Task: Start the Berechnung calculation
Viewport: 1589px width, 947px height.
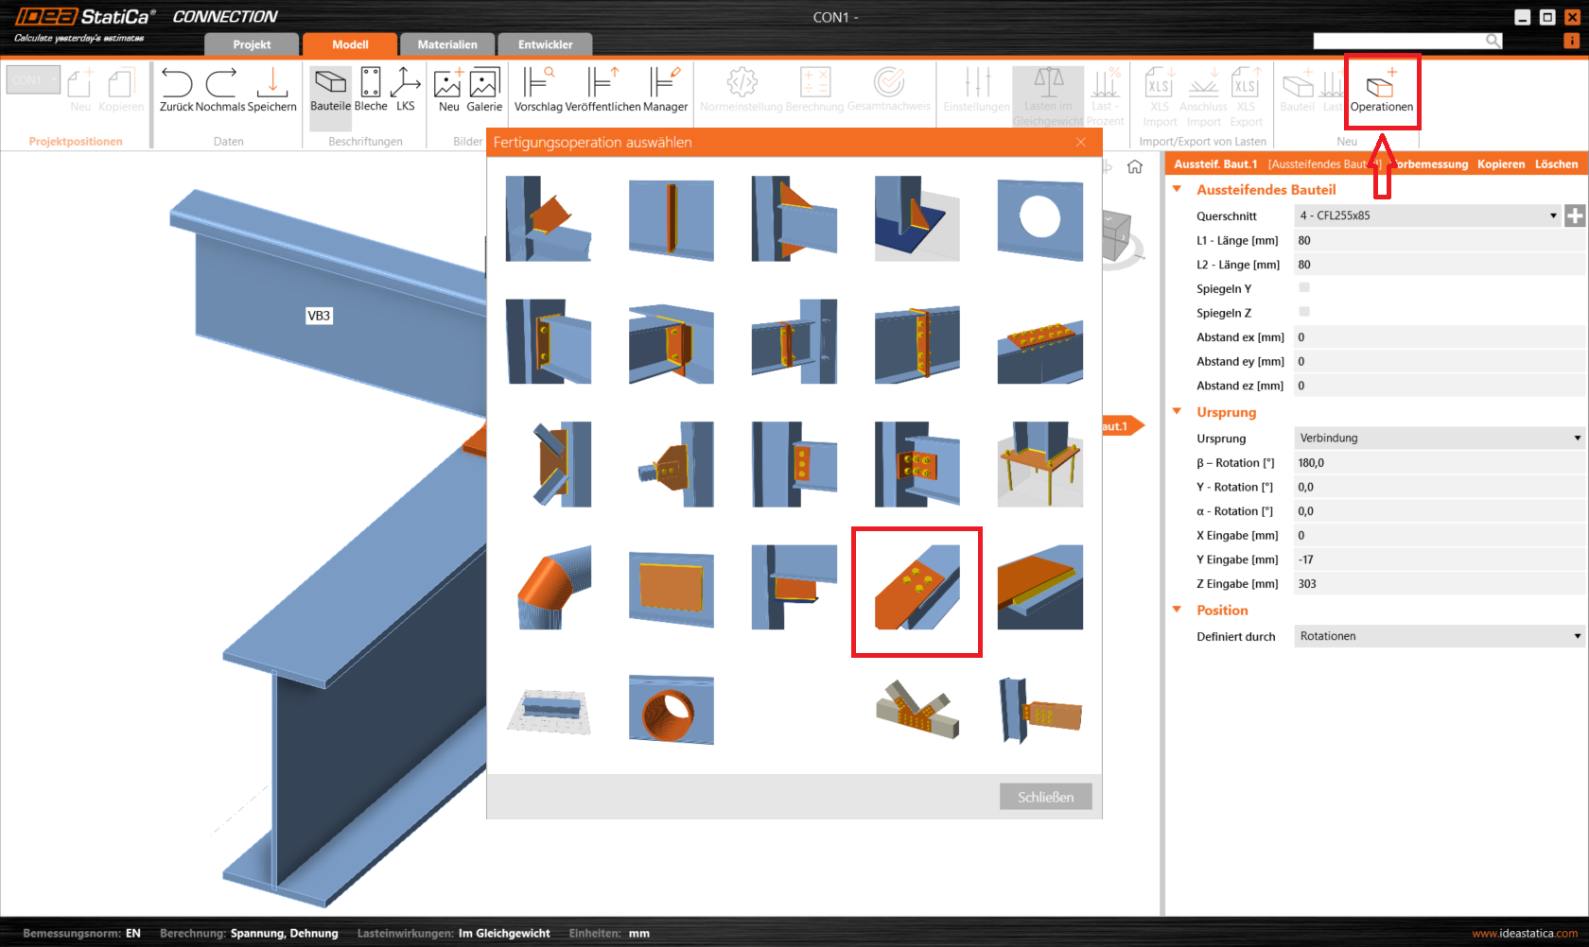Action: pyautogui.click(x=814, y=90)
